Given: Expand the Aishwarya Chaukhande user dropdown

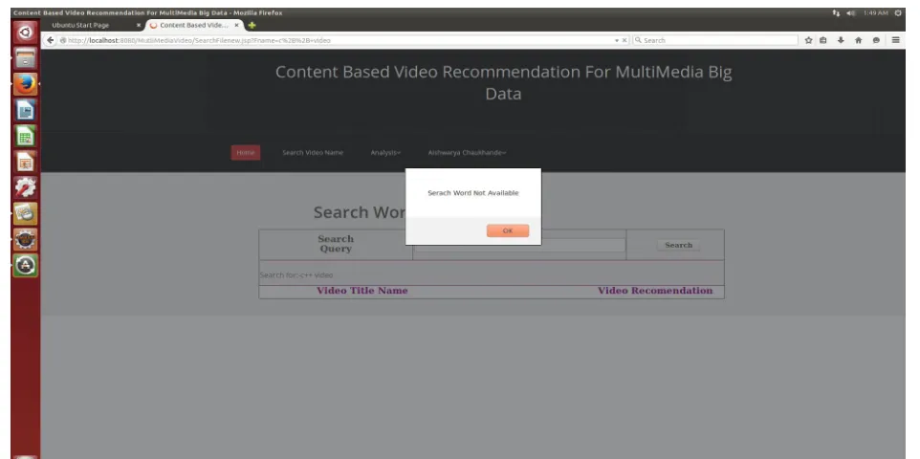Looking at the screenshot, I should pyautogui.click(x=467, y=153).
